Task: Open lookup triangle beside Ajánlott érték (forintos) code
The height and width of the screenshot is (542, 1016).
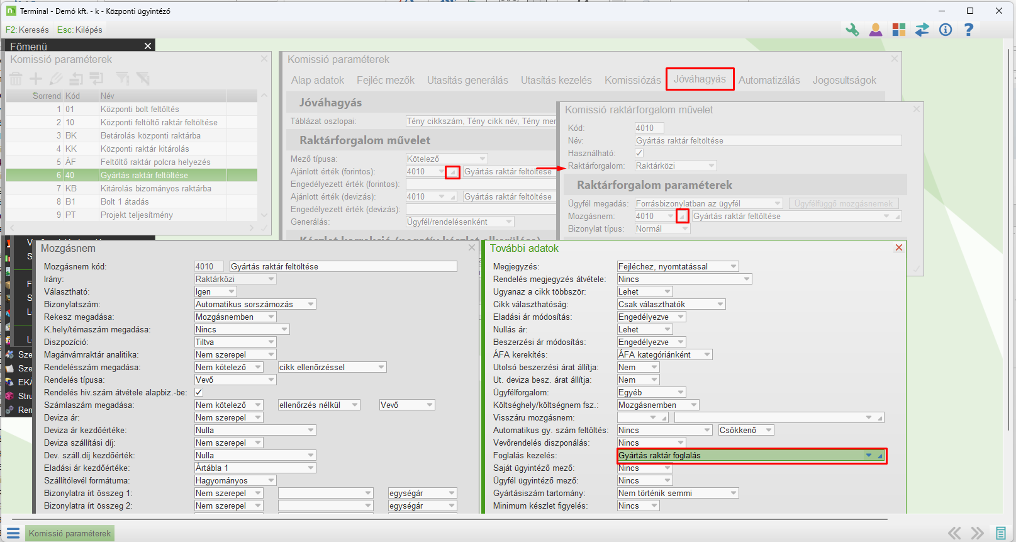Action: [x=452, y=172]
